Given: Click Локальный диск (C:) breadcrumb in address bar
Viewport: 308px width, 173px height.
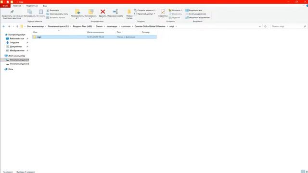Looking at the screenshot, I should point(58,26).
